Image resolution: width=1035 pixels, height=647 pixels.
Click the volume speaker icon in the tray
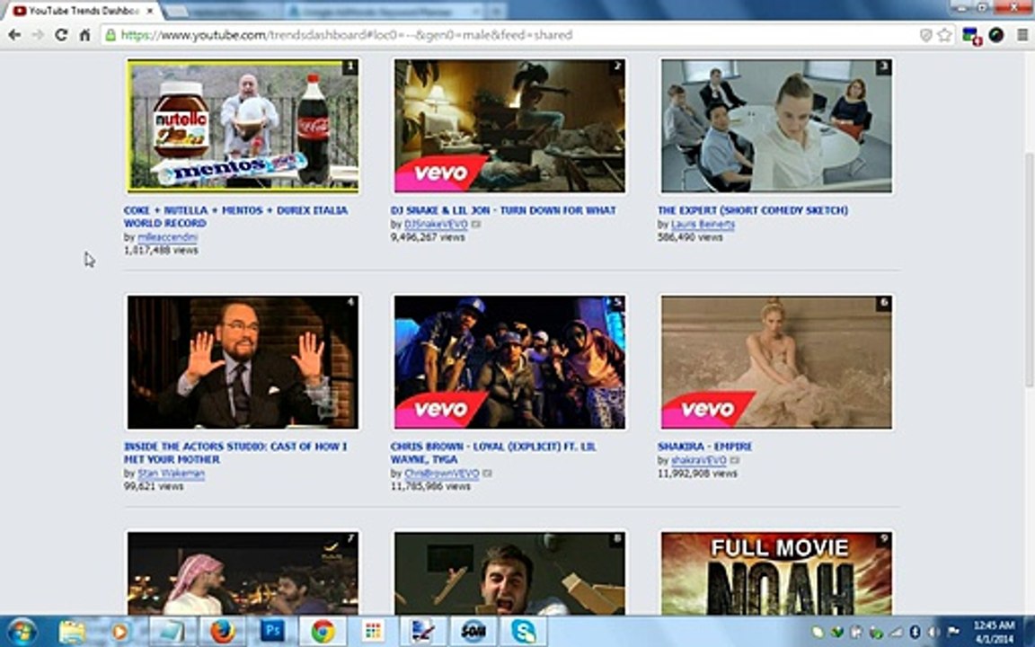933,632
